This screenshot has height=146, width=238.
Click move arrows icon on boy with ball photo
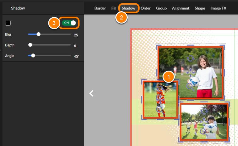(204, 122)
